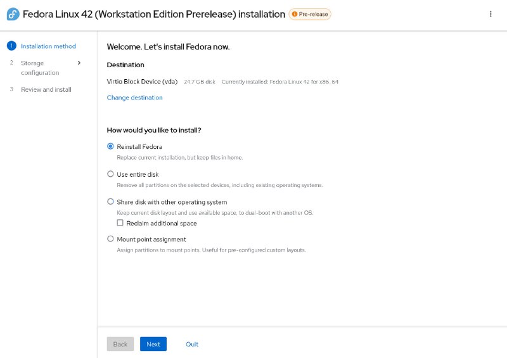Click the Fedora logo icon
Viewport: 507px width, 358px height.
pyautogui.click(x=13, y=14)
